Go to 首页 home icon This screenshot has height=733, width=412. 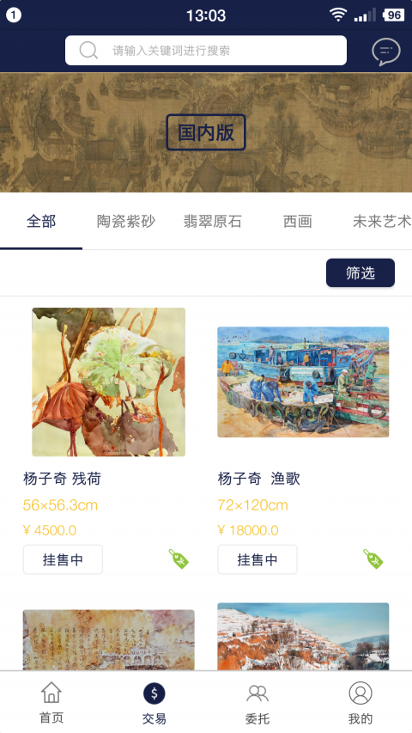tap(51, 693)
